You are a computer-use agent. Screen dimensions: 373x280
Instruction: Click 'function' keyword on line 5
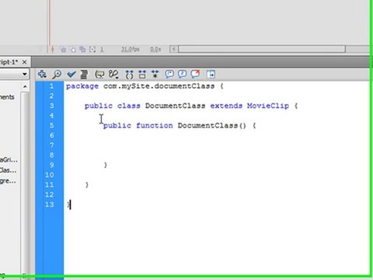(x=155, y=125)
